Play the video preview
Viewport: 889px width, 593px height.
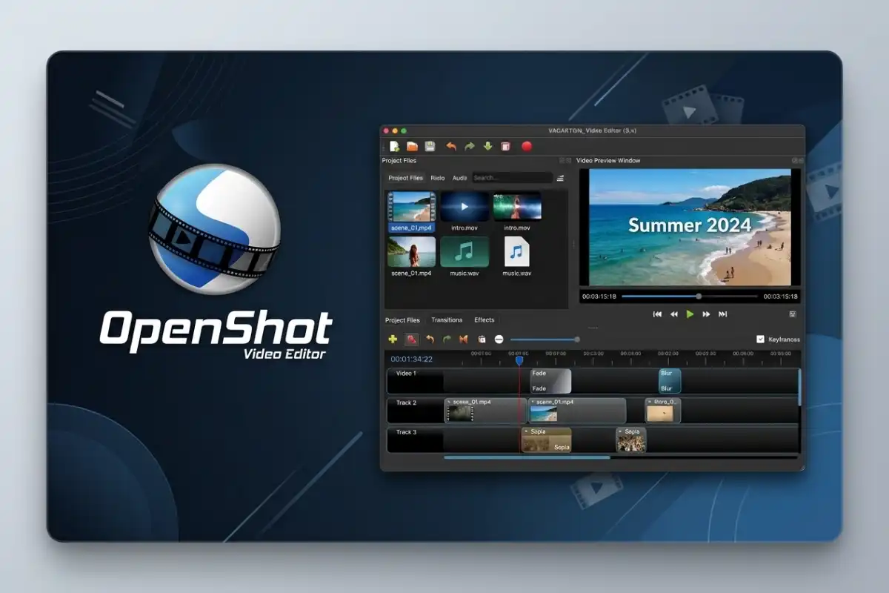click(x=690, y=314)
